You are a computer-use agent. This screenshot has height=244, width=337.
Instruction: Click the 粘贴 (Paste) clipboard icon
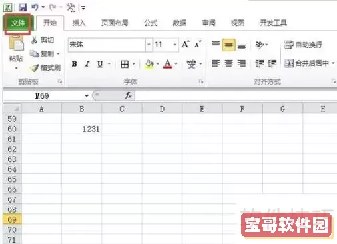16,43
